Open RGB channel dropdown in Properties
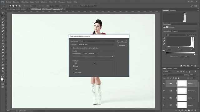The image size is (200, 112). (176, 35)
